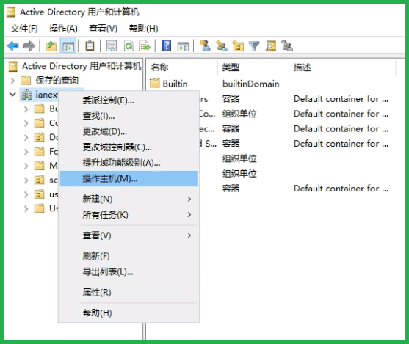Image resolution: width=409 pixels, height=344 pixels.
Task: Click the create new user icon
Action: (x=205, y=46)
